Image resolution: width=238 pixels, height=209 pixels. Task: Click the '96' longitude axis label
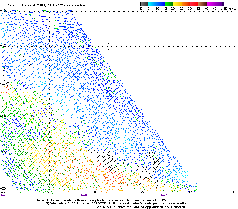tap(96, 192)
